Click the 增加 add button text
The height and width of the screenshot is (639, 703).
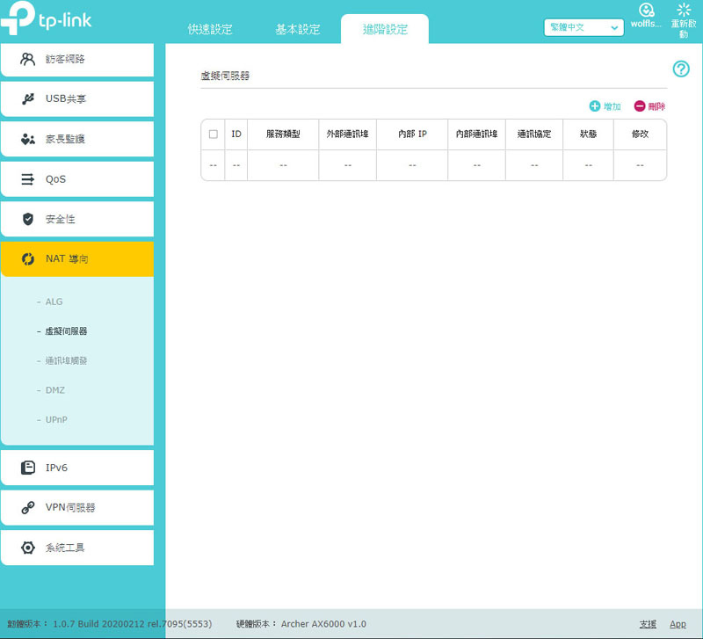click(x=612, y=106)
